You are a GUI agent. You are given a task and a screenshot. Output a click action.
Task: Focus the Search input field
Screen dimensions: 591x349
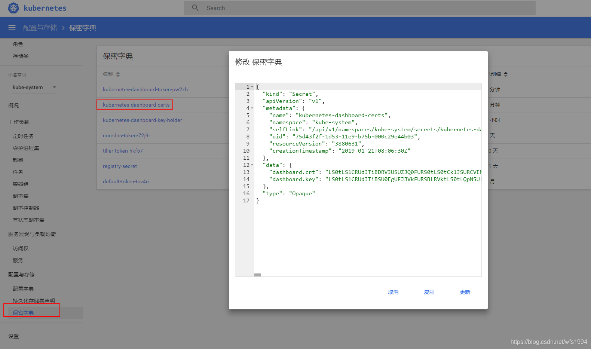point(359,8)
